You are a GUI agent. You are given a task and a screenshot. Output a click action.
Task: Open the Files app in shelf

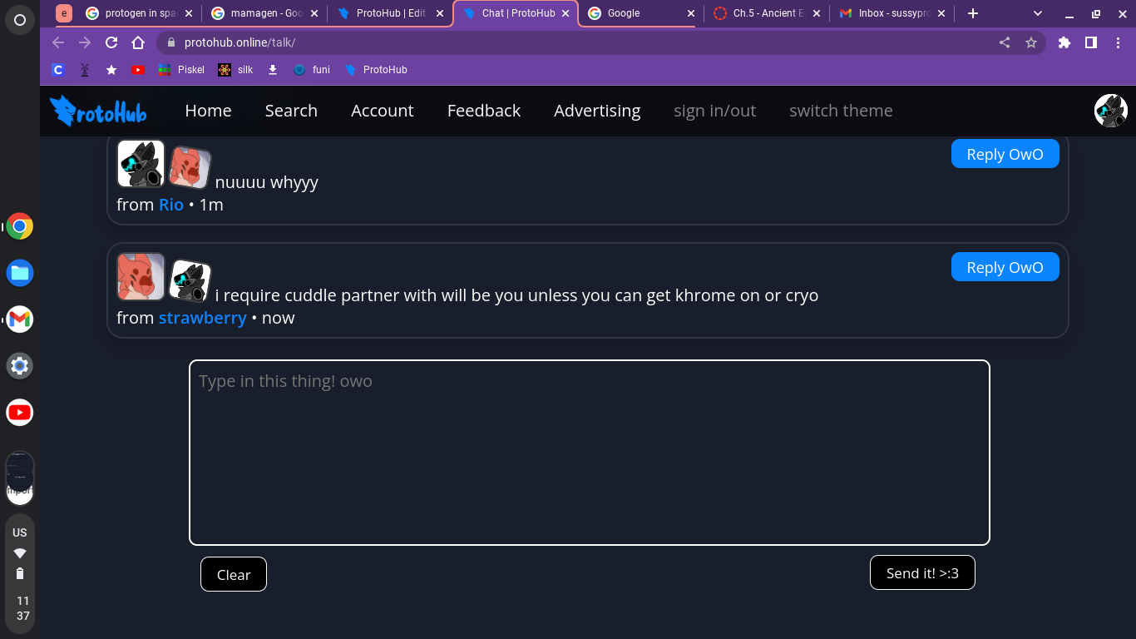point(20,273)
